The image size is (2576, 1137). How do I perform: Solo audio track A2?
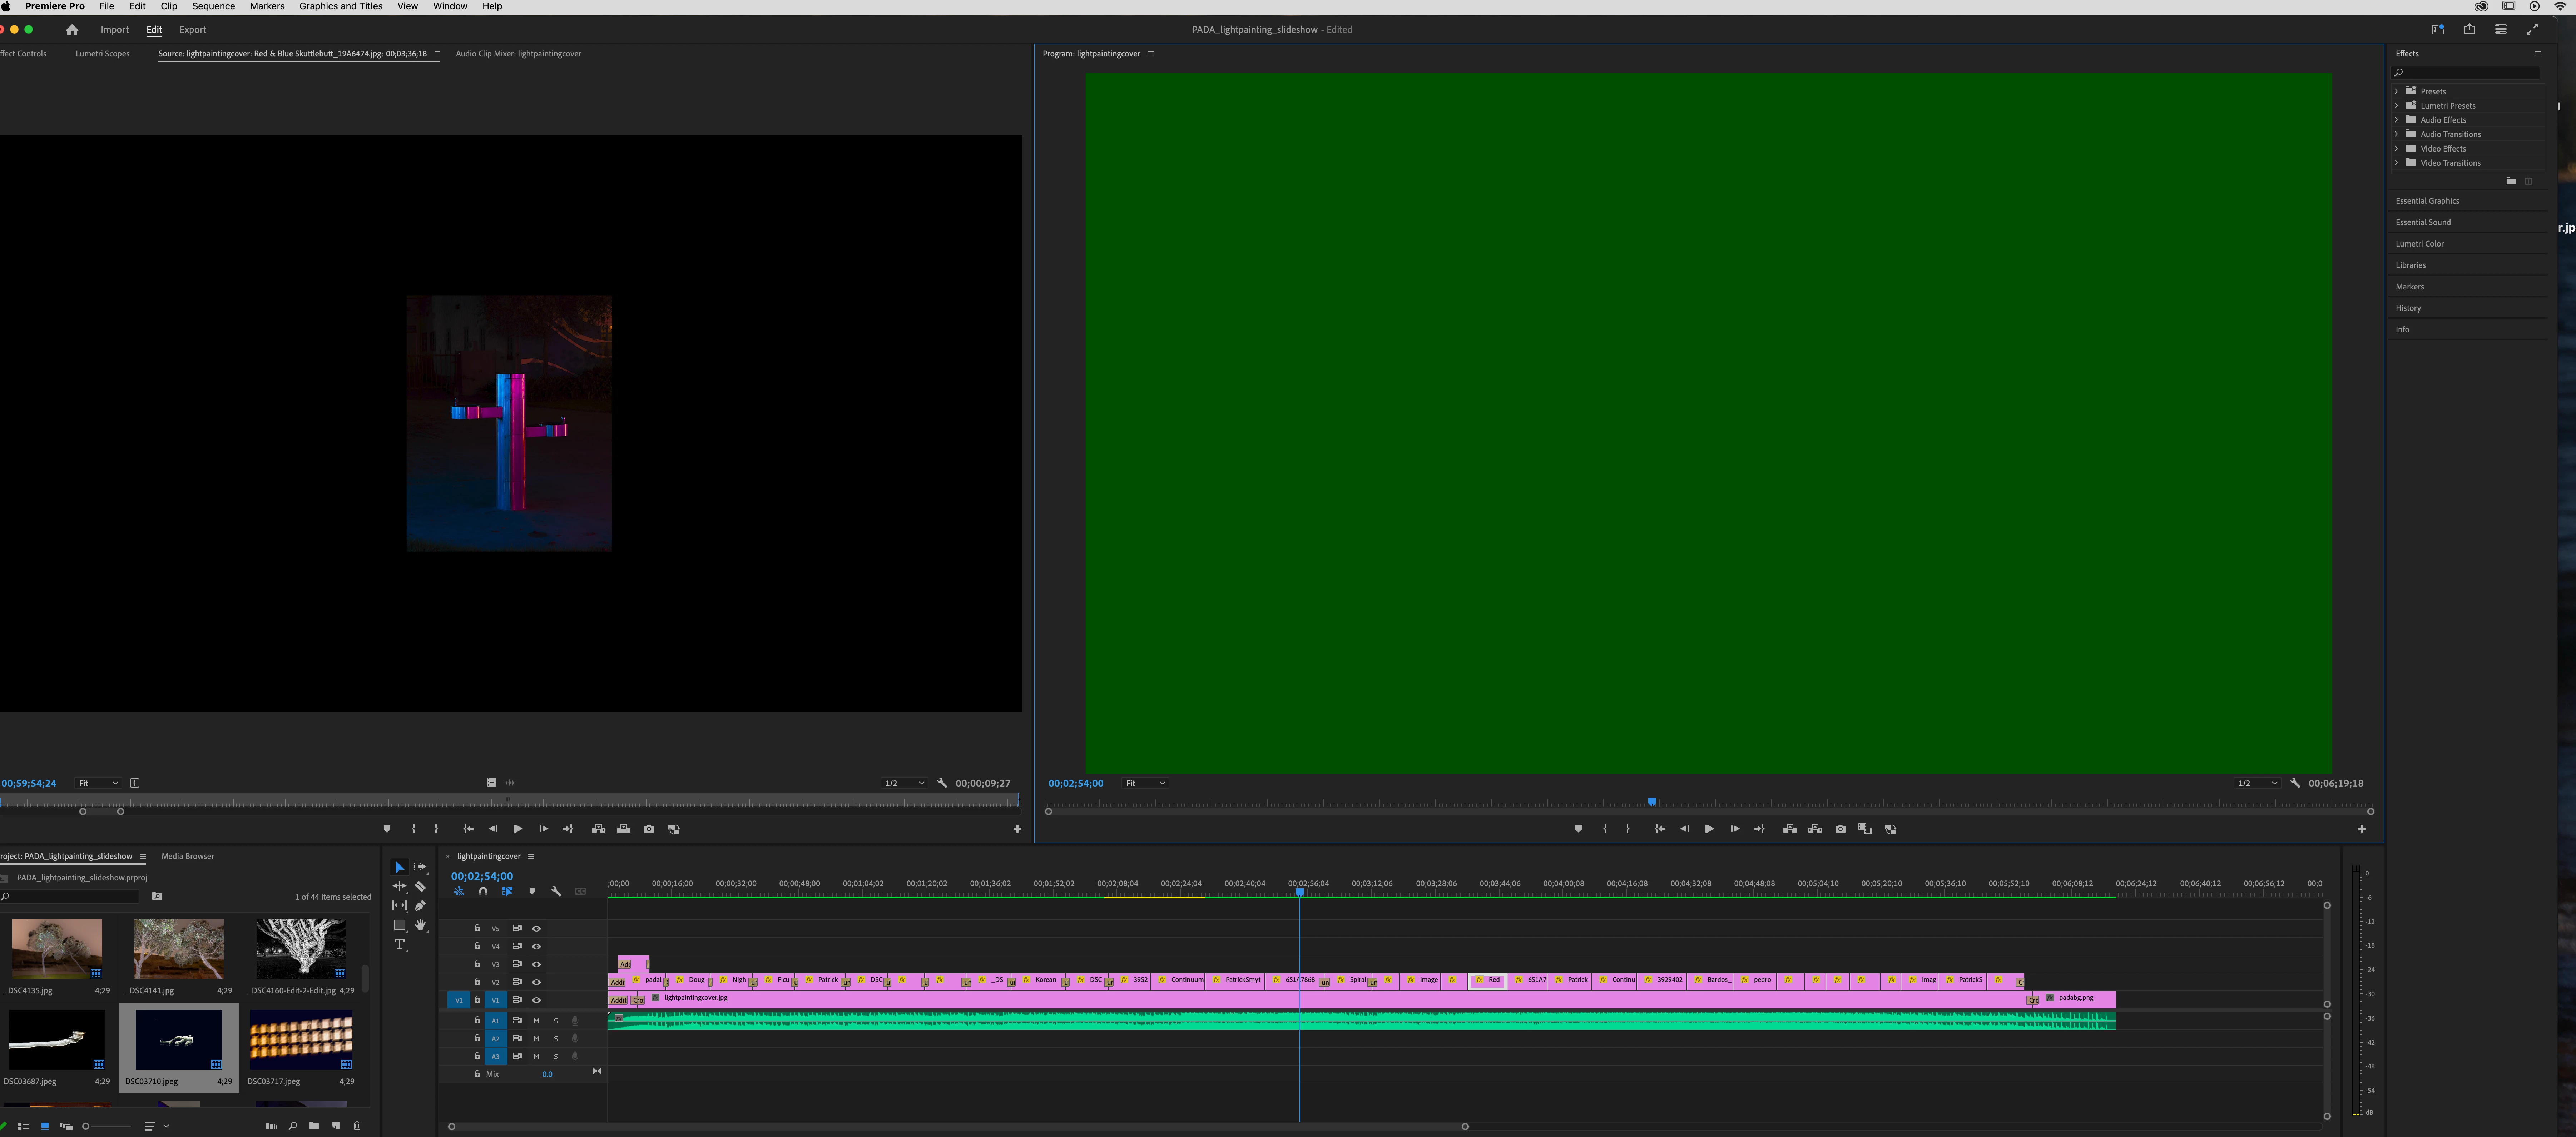coord(556,1039)
